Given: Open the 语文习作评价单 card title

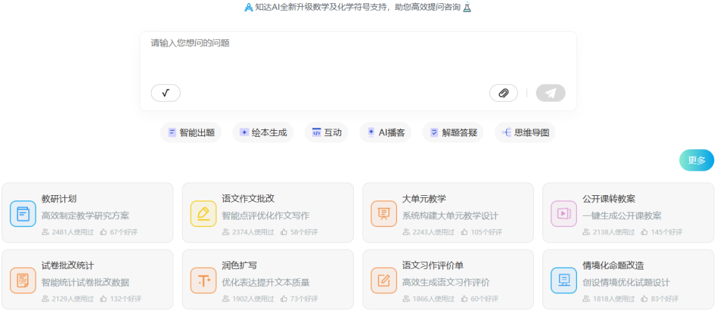Looking at the screenshot, I should (x=433, y=266).
